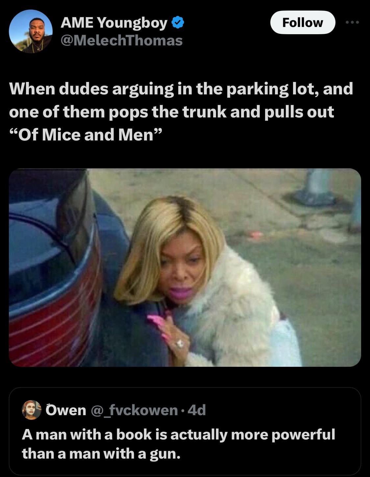Click the blue verified badge
This screenshot has height=477, width=370.
(x=178, y=23)
